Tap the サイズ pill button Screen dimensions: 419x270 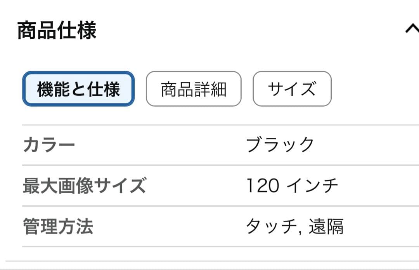click(292, 89)
